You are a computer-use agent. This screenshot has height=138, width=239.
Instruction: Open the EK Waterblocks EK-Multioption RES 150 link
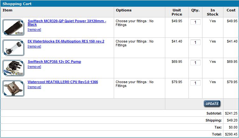coord(66,41)
